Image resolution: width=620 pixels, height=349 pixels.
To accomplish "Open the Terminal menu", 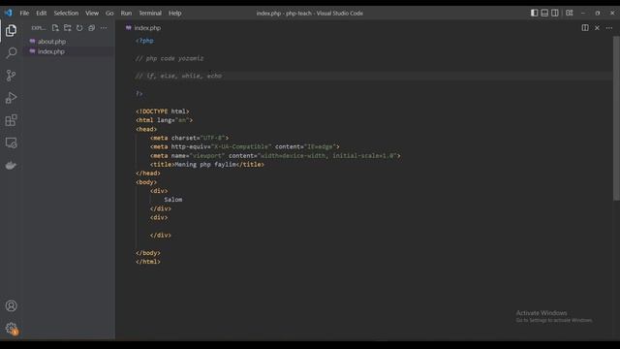I will pos(150,13).
